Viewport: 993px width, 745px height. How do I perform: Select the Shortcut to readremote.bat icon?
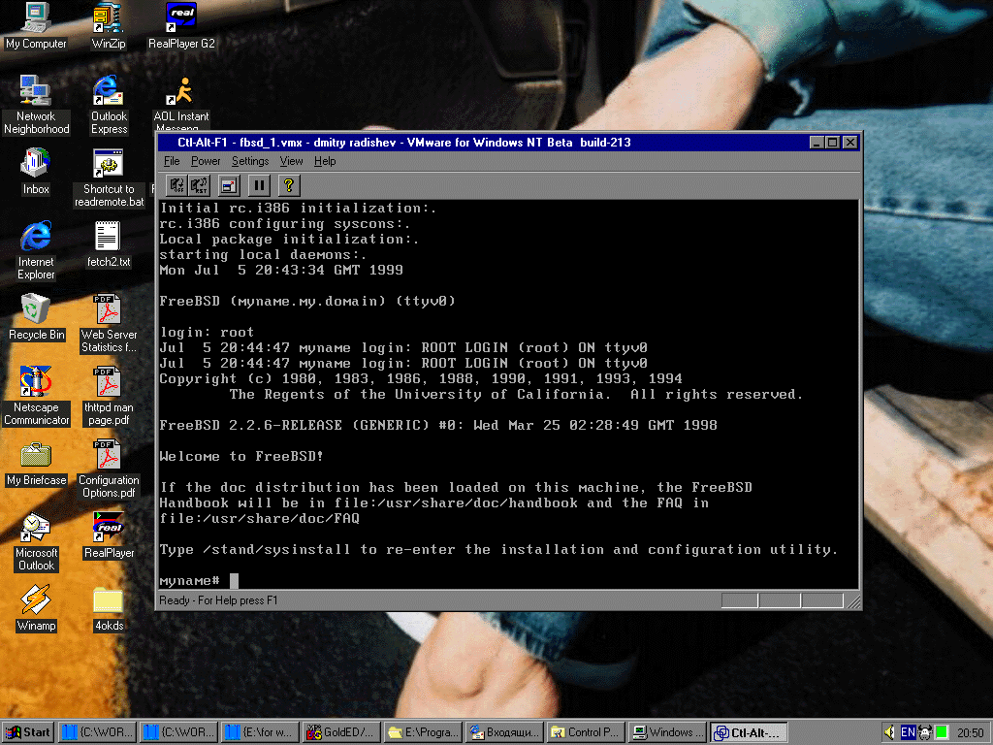tap(109, 178)
